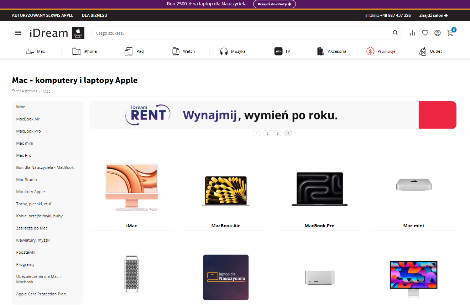Viewport: 470px width, 305px height.
Task: Open the Outlet menu label
Action: (x=436, y=51)
